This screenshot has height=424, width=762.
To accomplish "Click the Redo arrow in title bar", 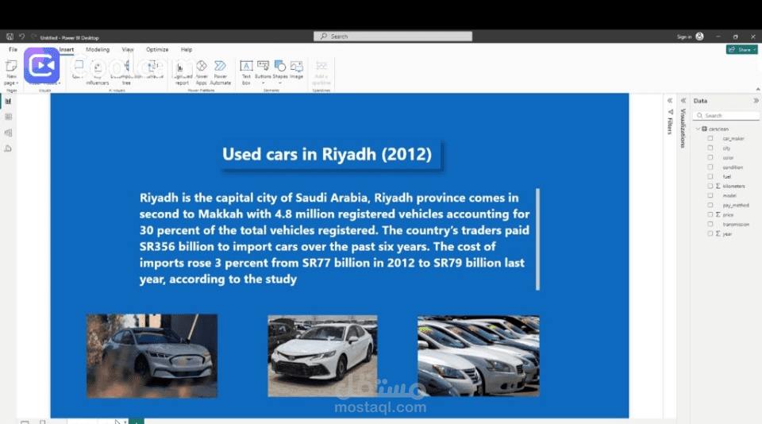I will tap(33, 37).
